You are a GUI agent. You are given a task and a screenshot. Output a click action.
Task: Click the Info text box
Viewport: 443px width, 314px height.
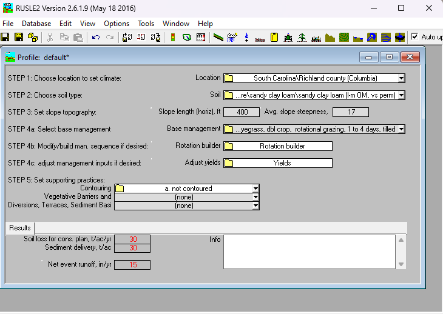coord(309,252)
